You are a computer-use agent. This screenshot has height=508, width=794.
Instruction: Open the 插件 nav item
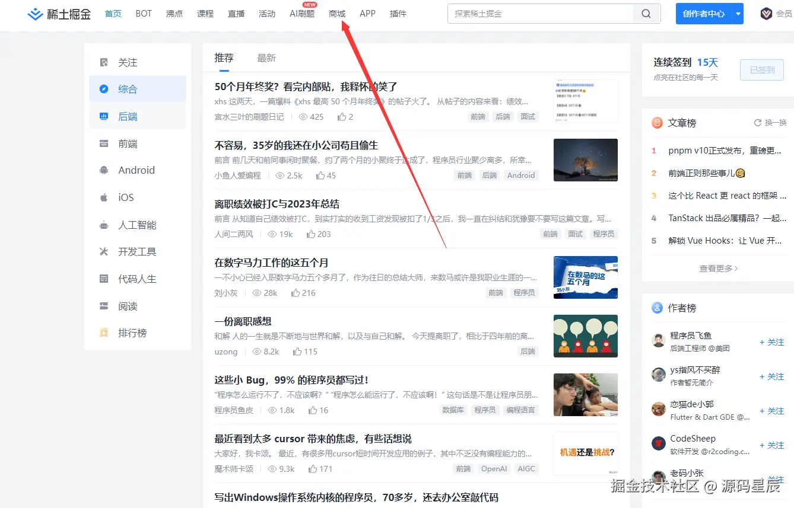(398, 14)
